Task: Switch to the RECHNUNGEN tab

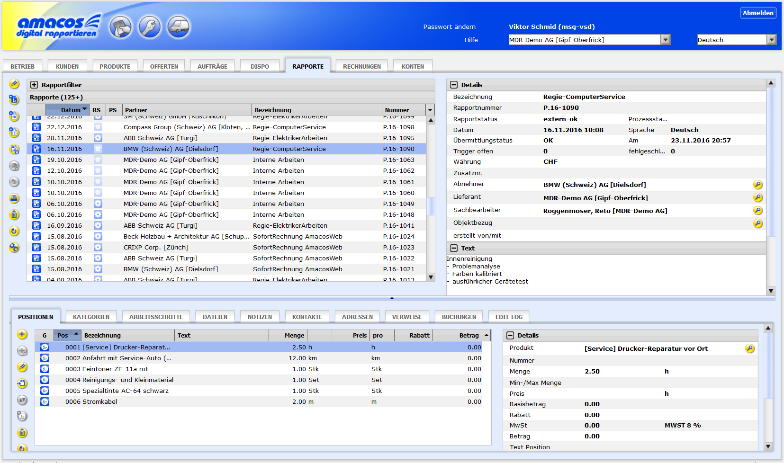Action: [361, 66]
